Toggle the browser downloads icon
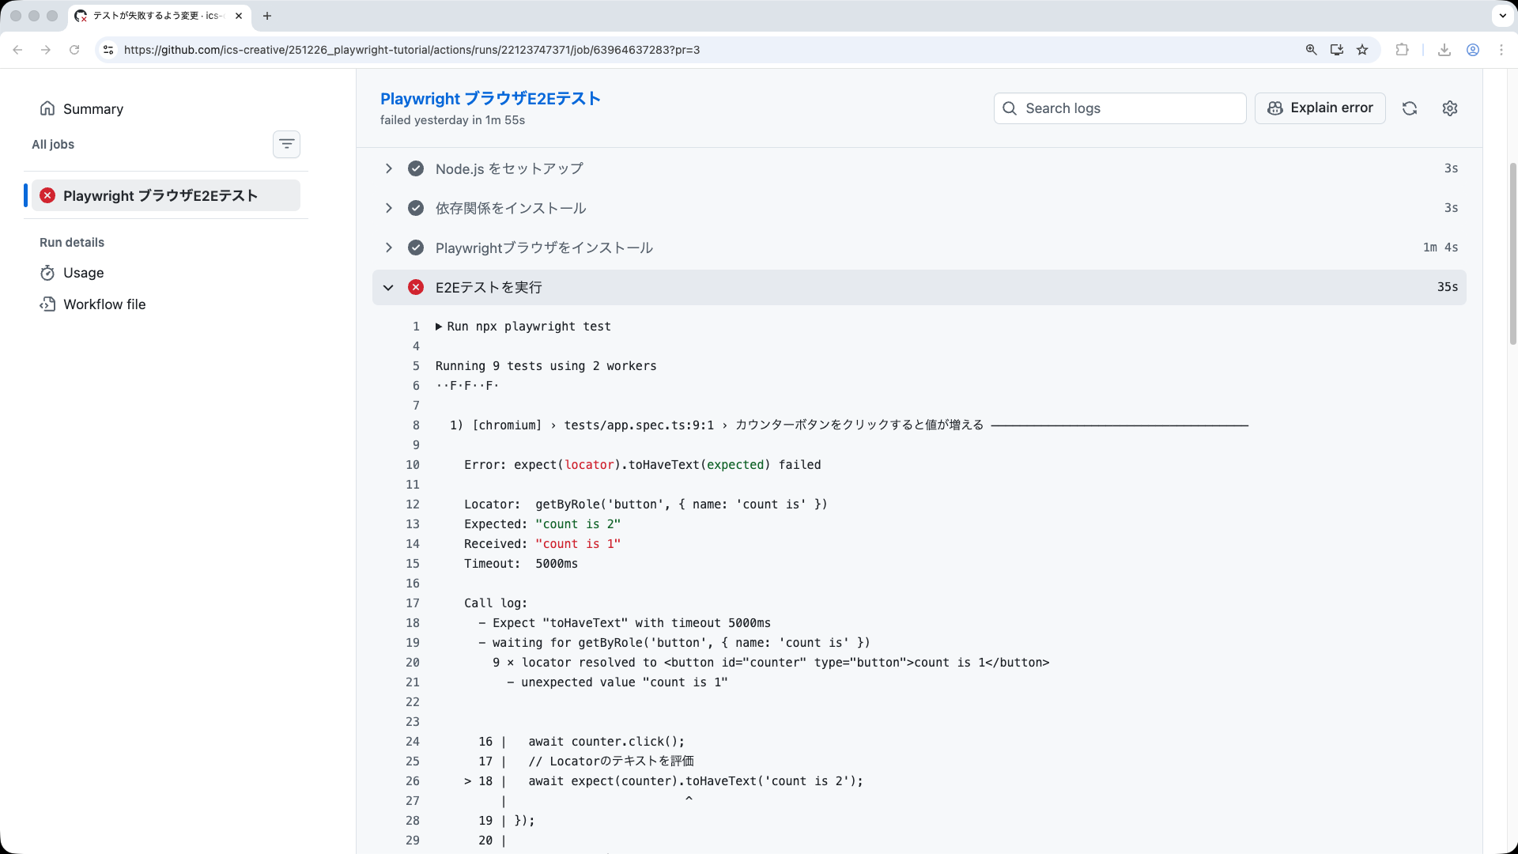 (1444, 49)
